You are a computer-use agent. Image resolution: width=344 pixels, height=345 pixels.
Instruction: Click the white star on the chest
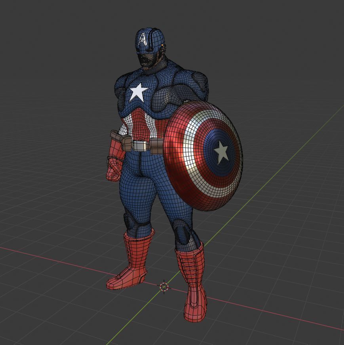[138, 92]
